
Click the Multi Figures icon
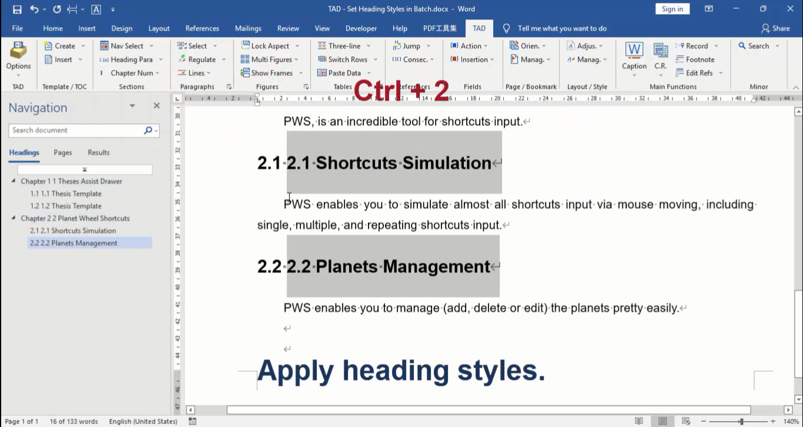pyautogui.click(x=245, y=59)
